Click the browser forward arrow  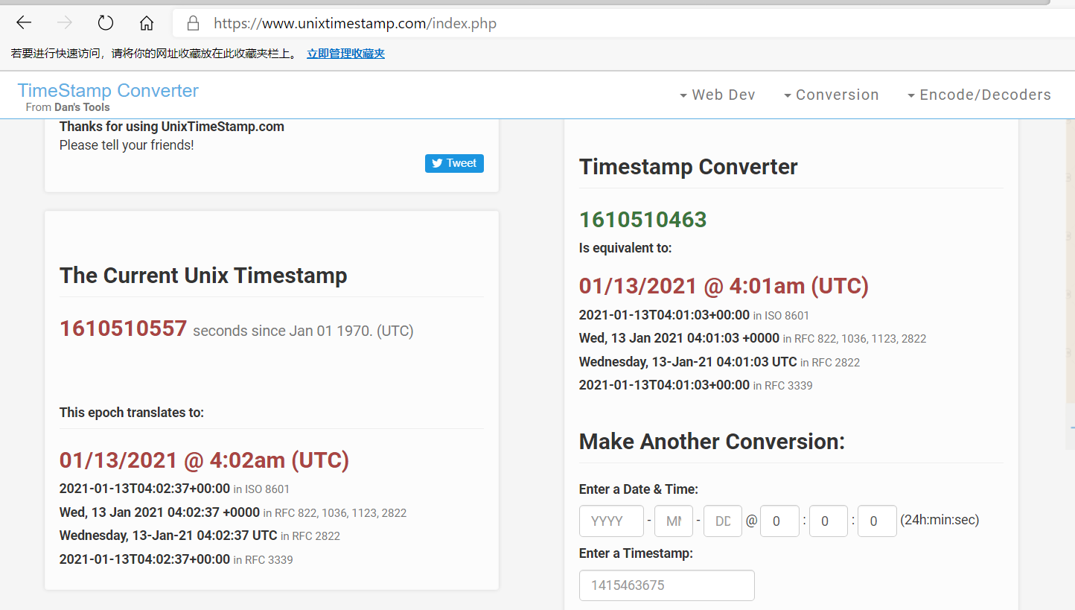point(65,23)
